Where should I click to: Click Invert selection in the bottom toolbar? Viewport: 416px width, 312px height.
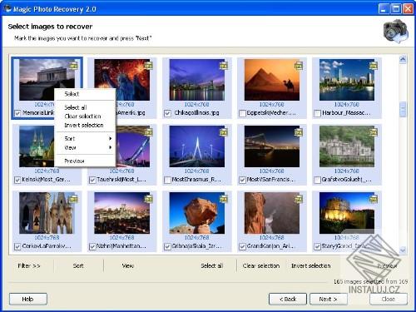coord(311,265)
